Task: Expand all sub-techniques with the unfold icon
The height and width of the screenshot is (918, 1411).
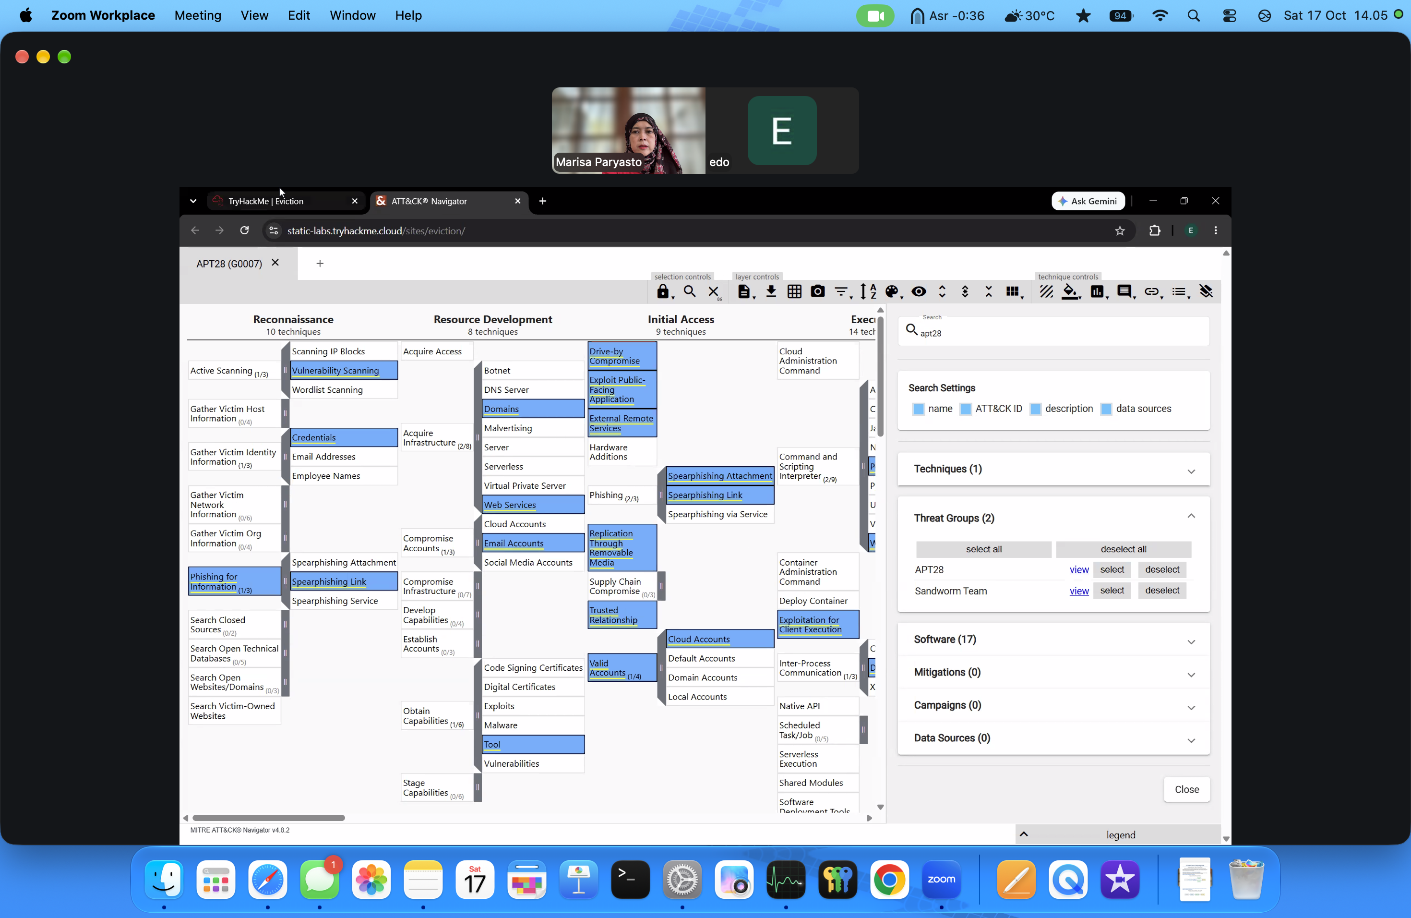Action: 942,291
